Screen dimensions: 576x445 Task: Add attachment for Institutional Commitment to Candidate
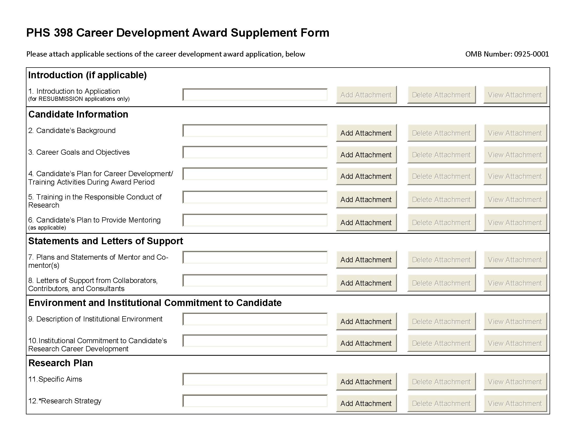(366, 343)
